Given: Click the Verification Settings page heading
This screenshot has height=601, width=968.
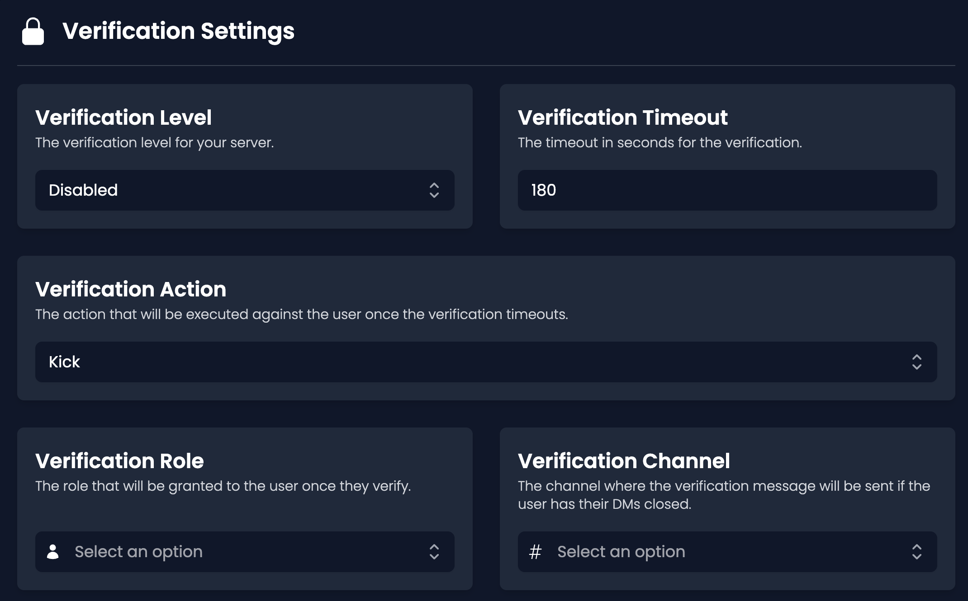Looking at the screenshot, I should coord(178,31).
